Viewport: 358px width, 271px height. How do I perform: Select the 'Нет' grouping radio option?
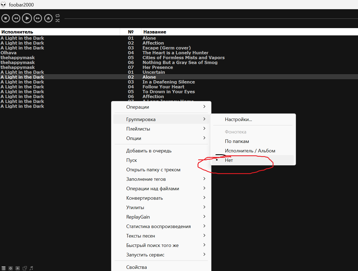click(229, 160)
